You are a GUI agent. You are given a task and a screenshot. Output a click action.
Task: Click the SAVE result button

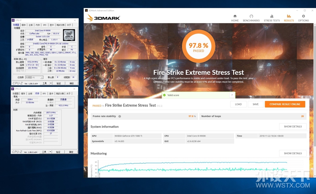(x=256, y=104)
